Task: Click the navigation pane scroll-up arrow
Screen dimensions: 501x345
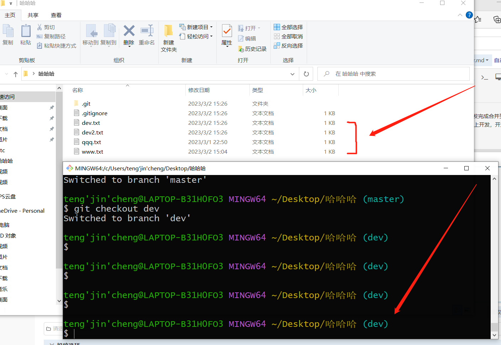Action: (59, 88)
